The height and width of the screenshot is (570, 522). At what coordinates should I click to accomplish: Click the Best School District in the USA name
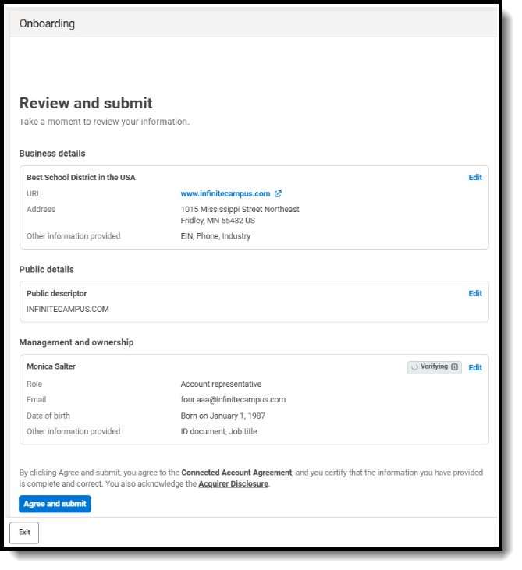click(80, 178)
